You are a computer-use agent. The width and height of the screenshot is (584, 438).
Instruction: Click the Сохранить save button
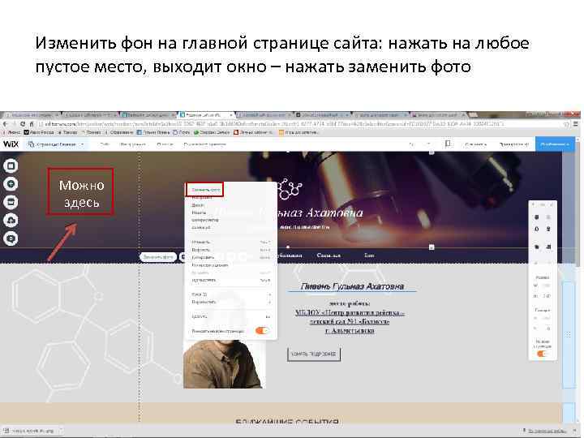(x=475, y=144)
